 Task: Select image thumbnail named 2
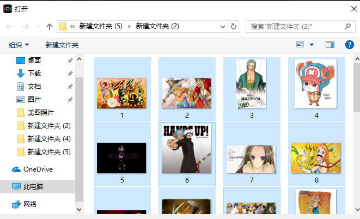point(186,93)
